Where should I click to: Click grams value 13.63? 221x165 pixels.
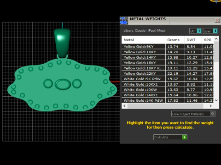click(173, 90)
